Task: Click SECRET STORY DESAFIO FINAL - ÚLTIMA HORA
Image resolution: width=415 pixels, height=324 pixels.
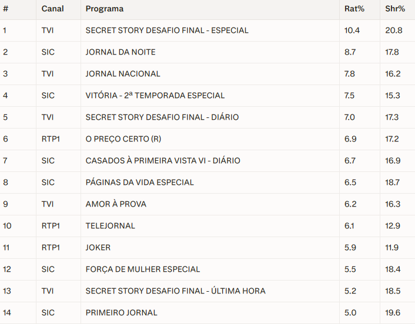Action: click(x=175, y=291)
